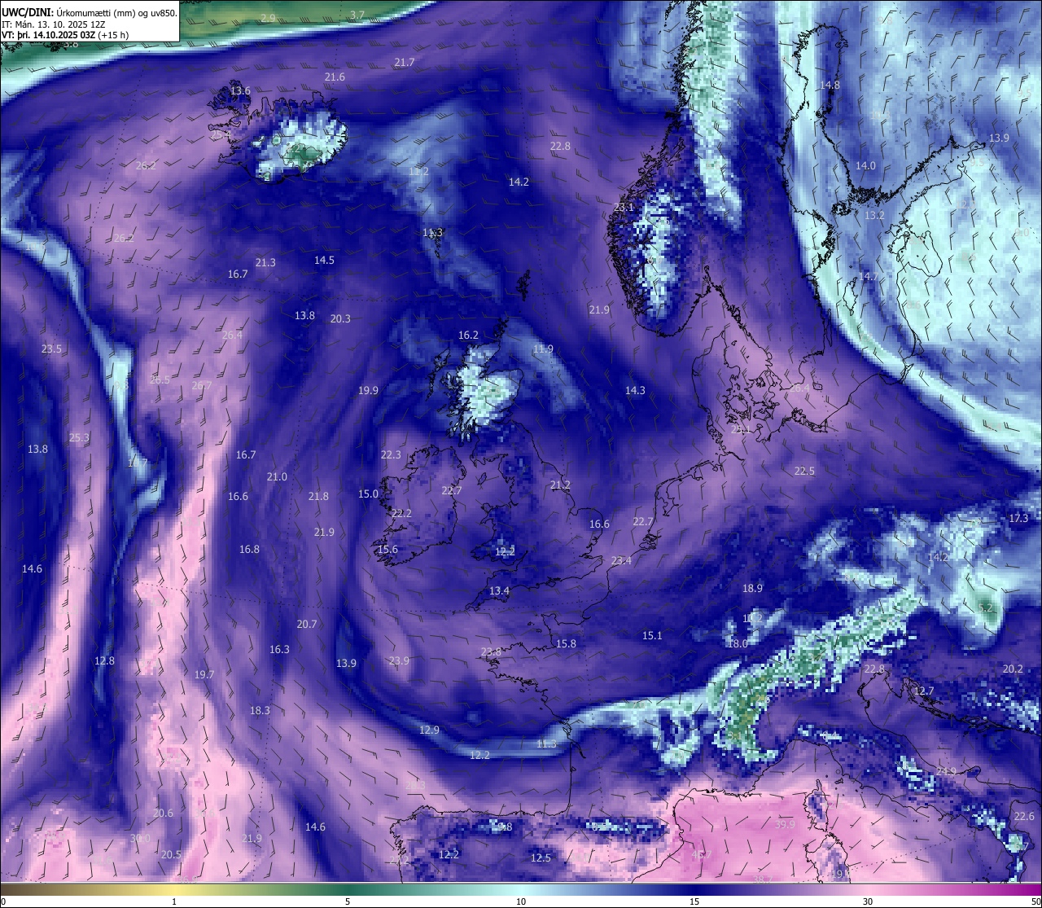Click the "10" tick label on the color scale
Screen dimensions: 1042x908
click(x=521, y=901)
